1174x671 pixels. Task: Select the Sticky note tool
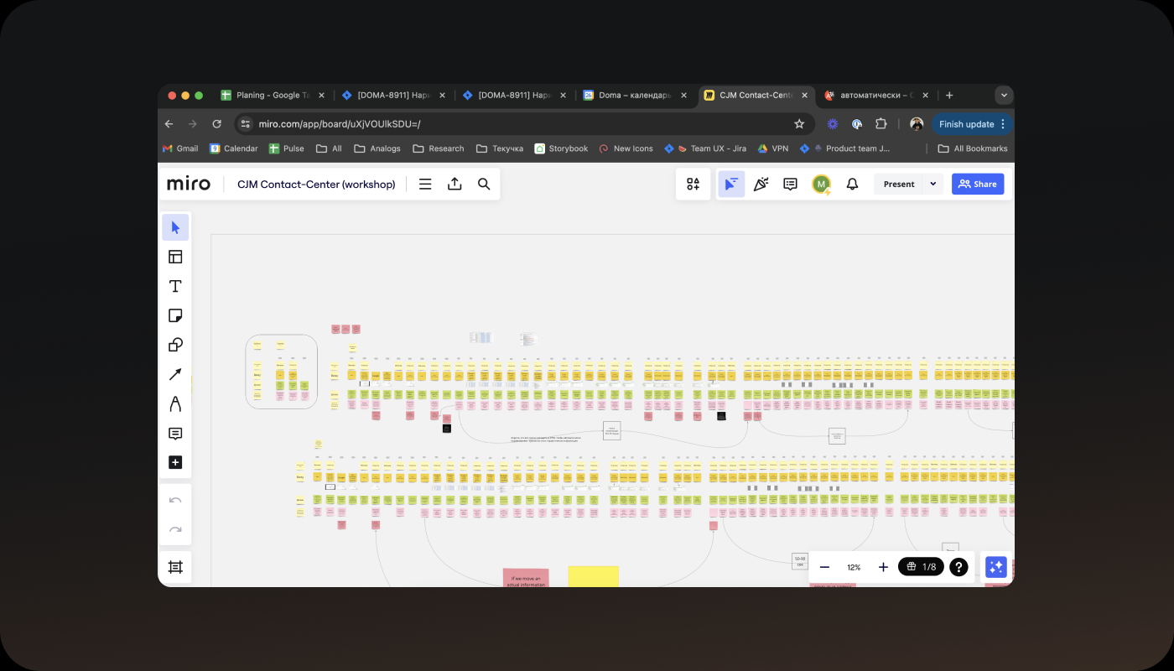pos(175,316)
